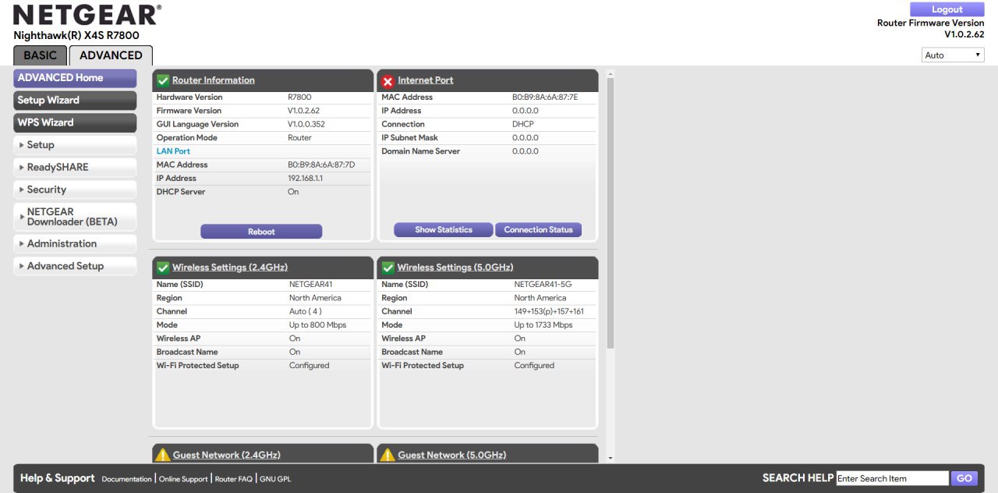Viewport: 998px width, 493px height.
Task: Click the green check icon for Wireless 2.4GHz
Action: (162, 268)
